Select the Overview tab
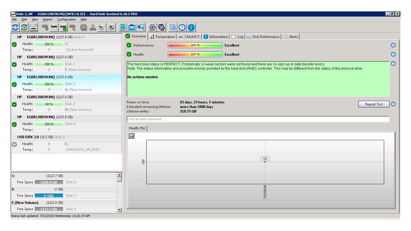Image resolution: width=411 pixels, height=231 pixels. pos(136,36)
